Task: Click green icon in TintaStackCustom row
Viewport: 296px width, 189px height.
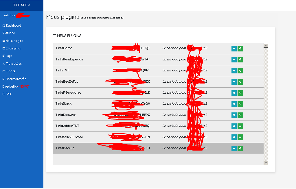Action: point(240,137)
